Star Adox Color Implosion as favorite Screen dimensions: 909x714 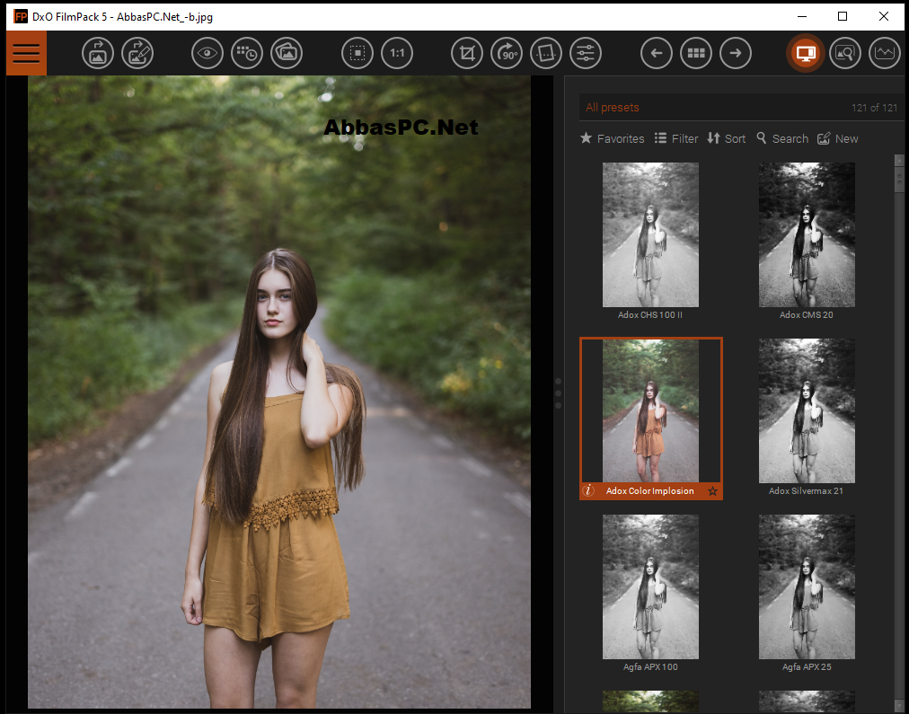pyautogui.click(x=712, y=491)
